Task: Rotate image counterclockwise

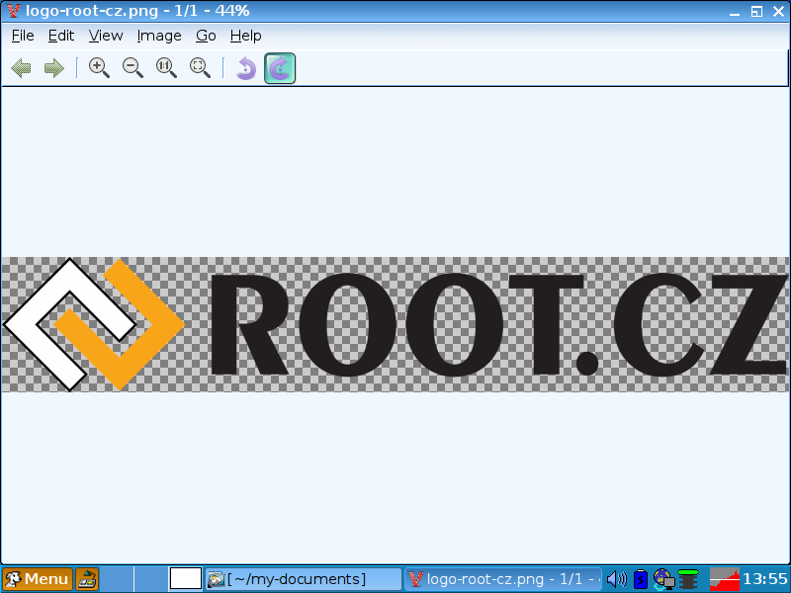Action: [246, 68]
